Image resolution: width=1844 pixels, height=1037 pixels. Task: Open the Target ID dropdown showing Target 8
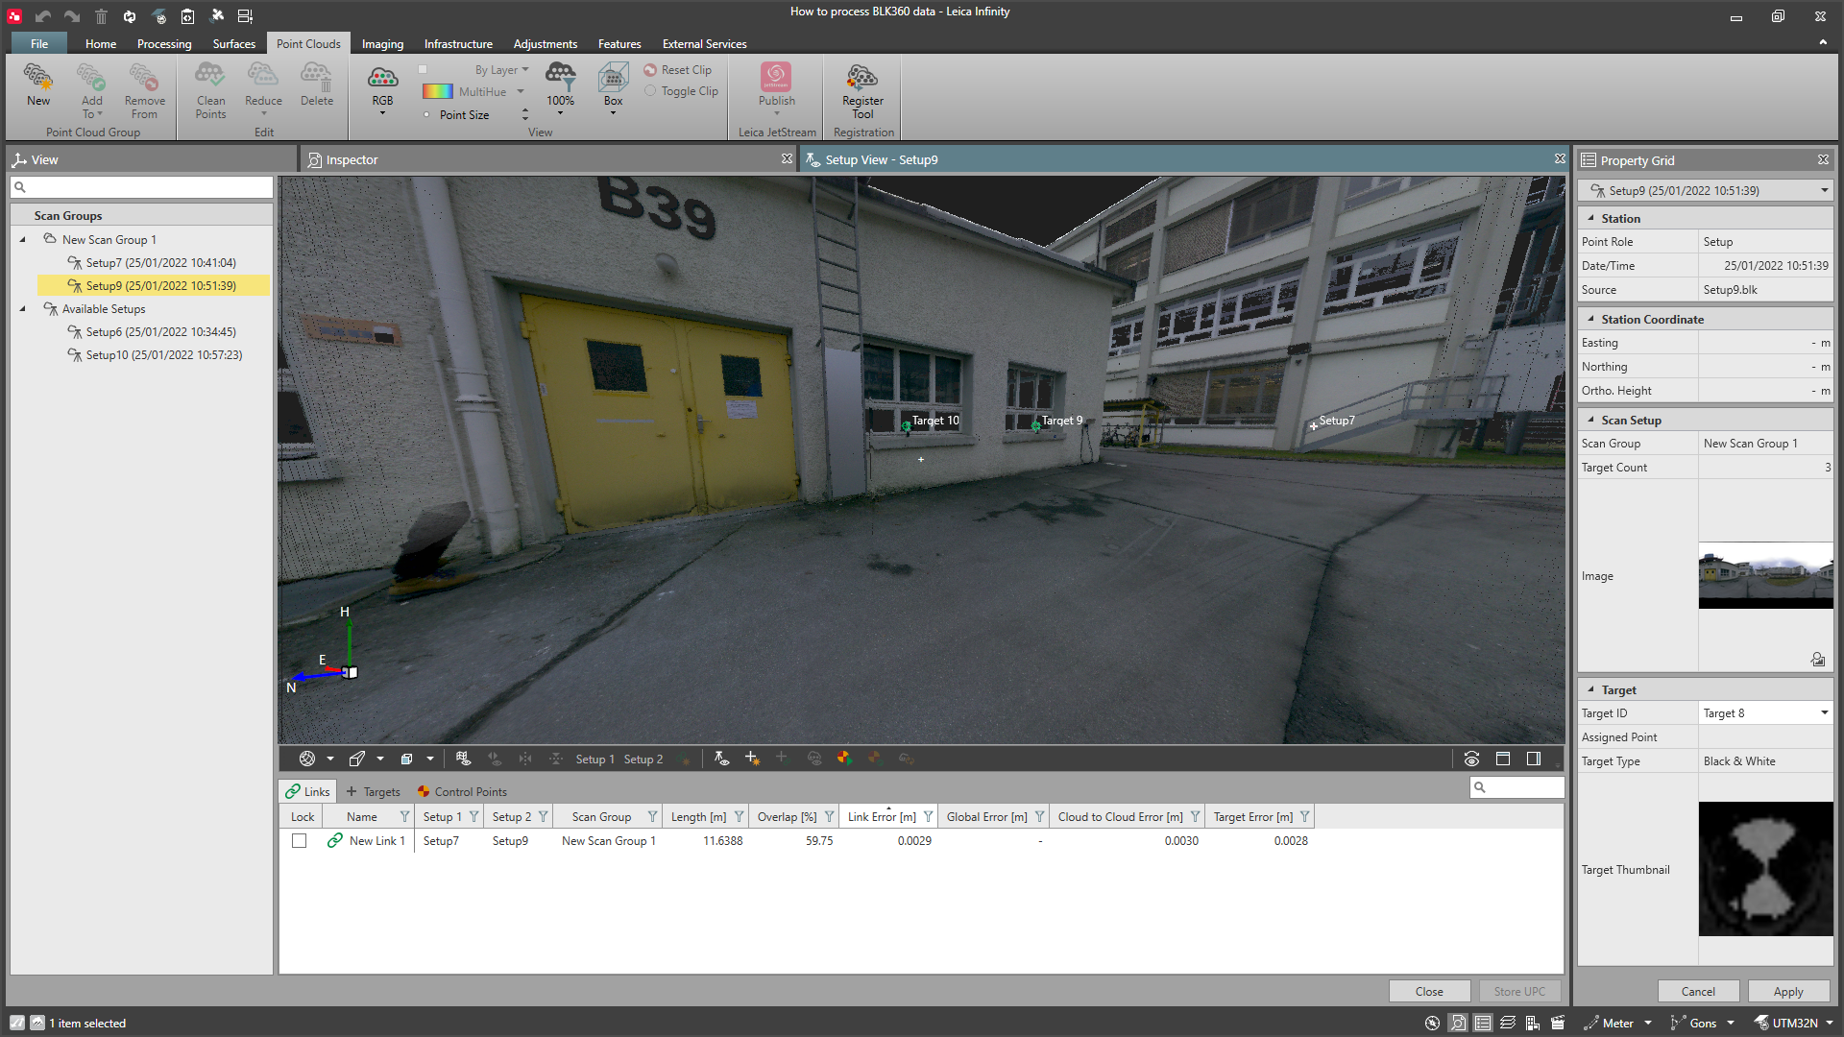[1823, 712]
